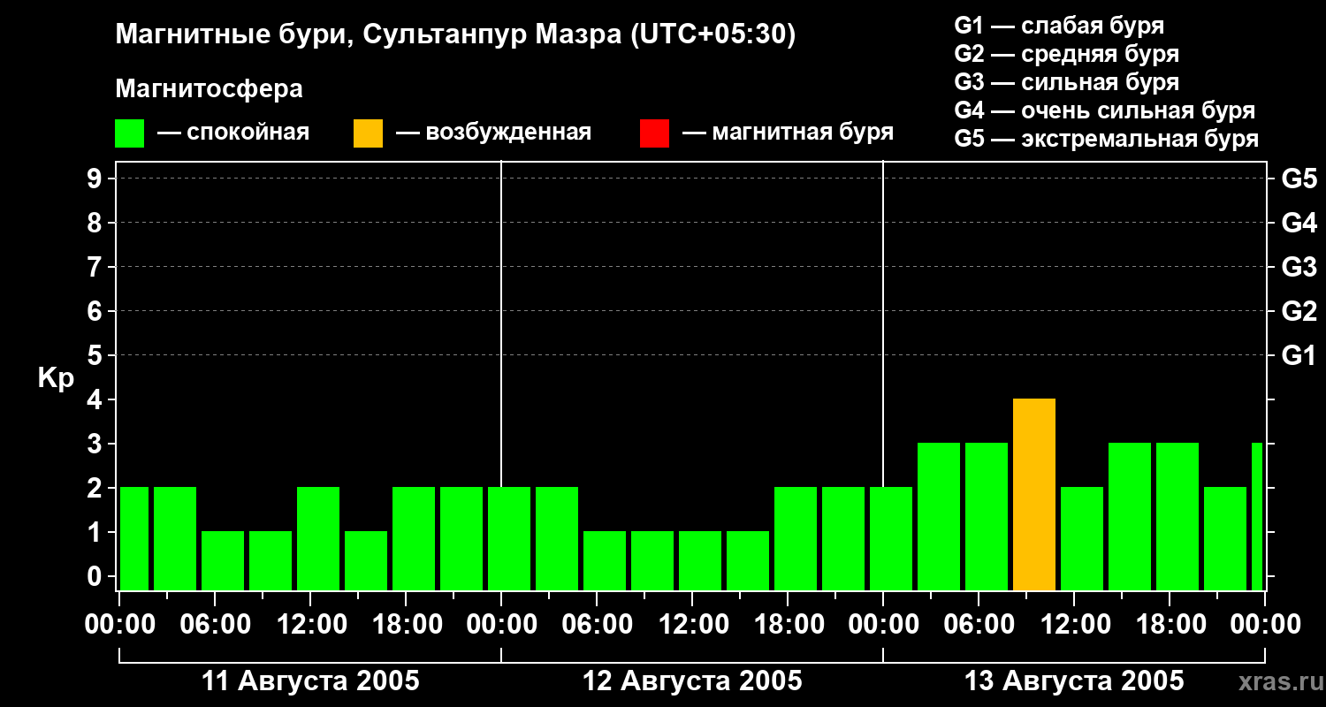The width and height of the screenshot is (1326, 707).
Task: Click the 12:00 time label for 11 Августа
Action: pos(311,625)
